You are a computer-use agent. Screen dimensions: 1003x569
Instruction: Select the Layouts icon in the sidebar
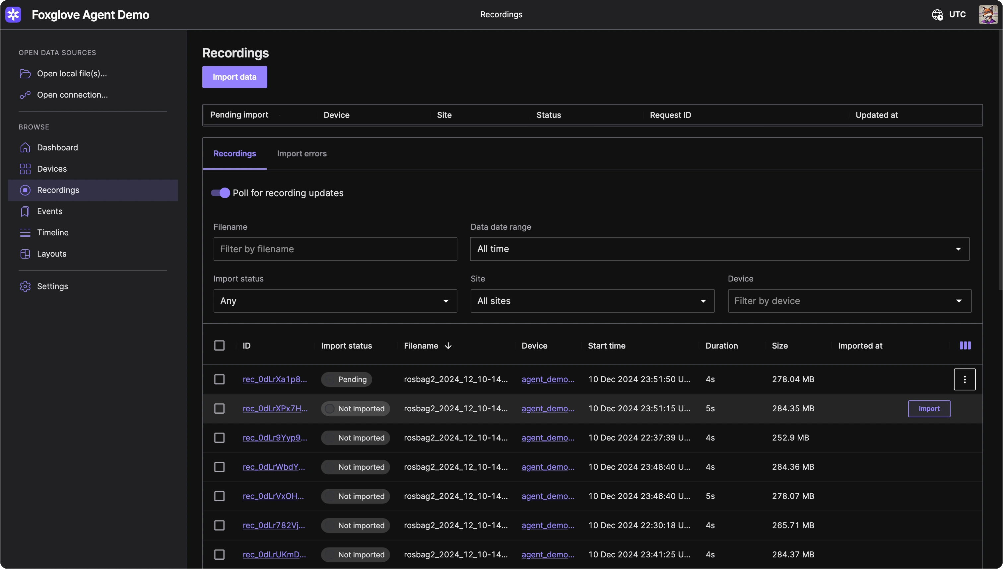pyautogui.click(x=25, y=254)
